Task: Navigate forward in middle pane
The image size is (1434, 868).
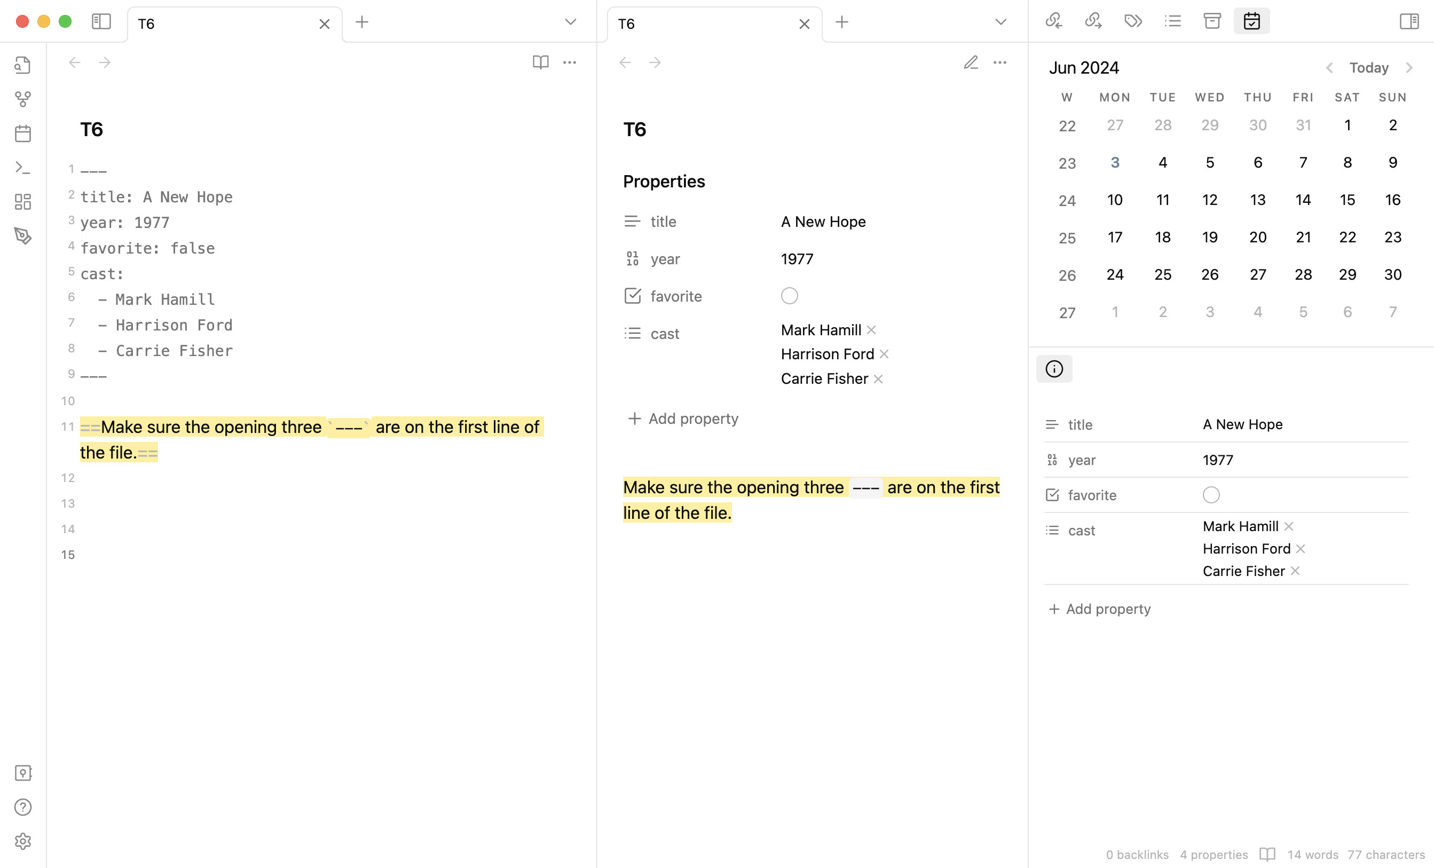Action: [x=655, y=62]
